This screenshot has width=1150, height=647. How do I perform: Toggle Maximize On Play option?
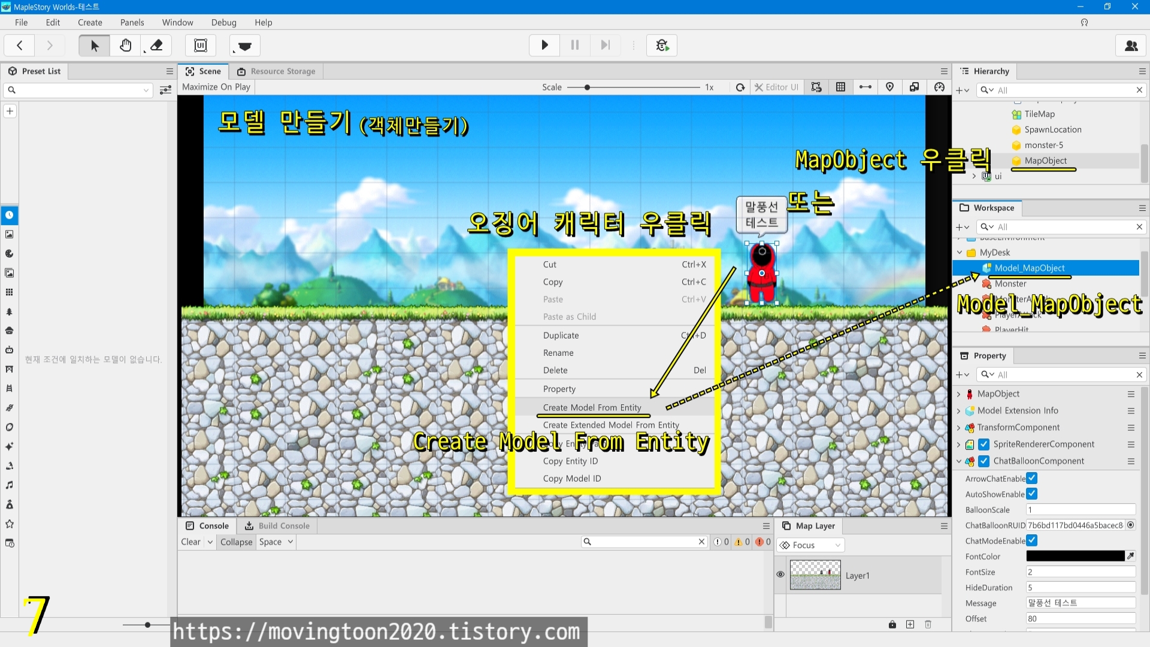pyautogui.click(x=216, y=87)
